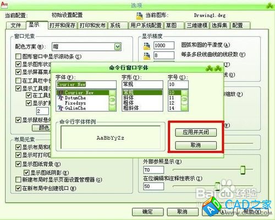Switch to the 文件 tab

tap(15, 25)
